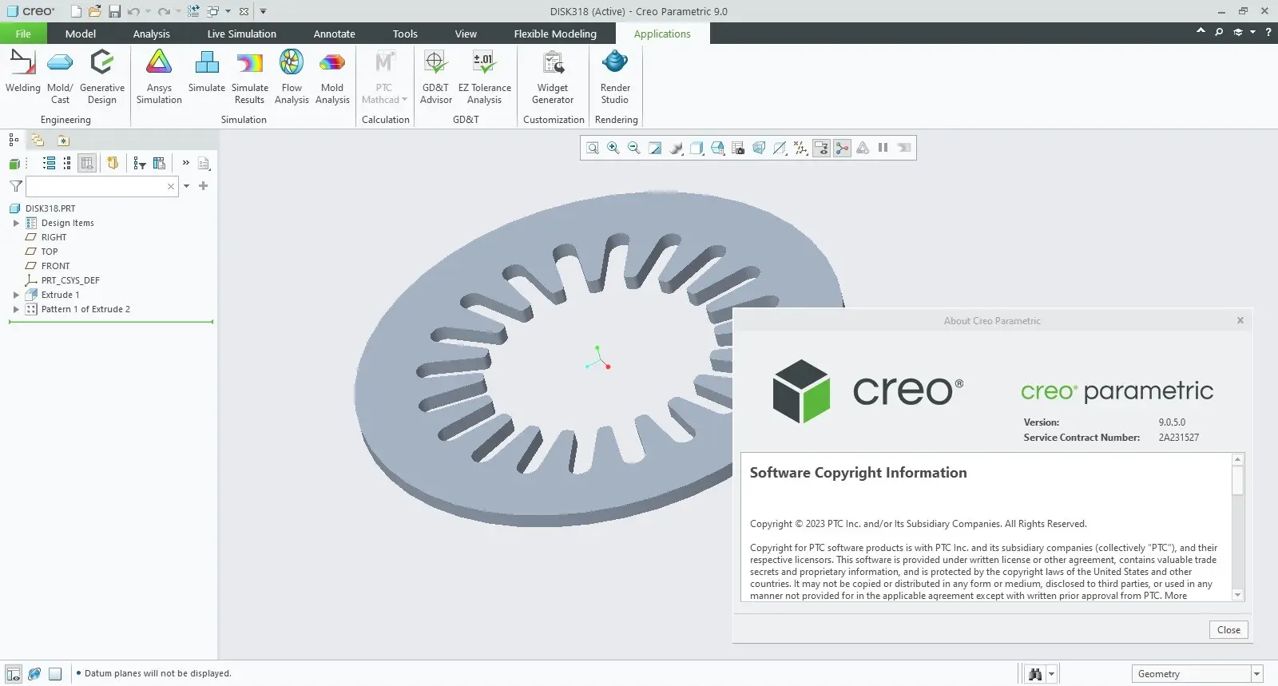This screenshot has width=1278, height=686.
Task: Open Mold Analysis tool
Action: coord(332,77)
